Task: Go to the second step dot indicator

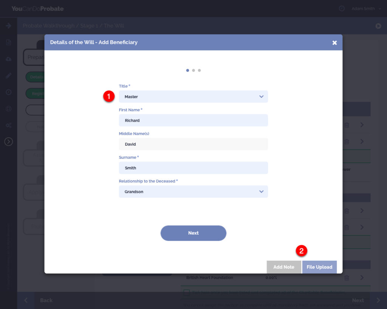Action: (193, 71)
